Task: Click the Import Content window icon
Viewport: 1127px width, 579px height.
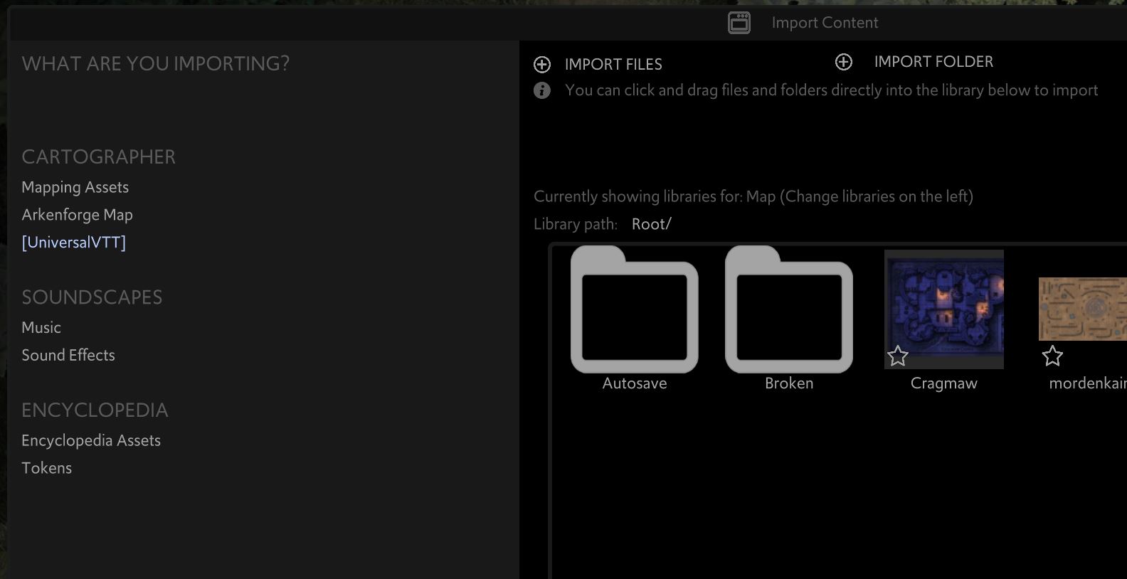Action: click(x=739, y=23)
